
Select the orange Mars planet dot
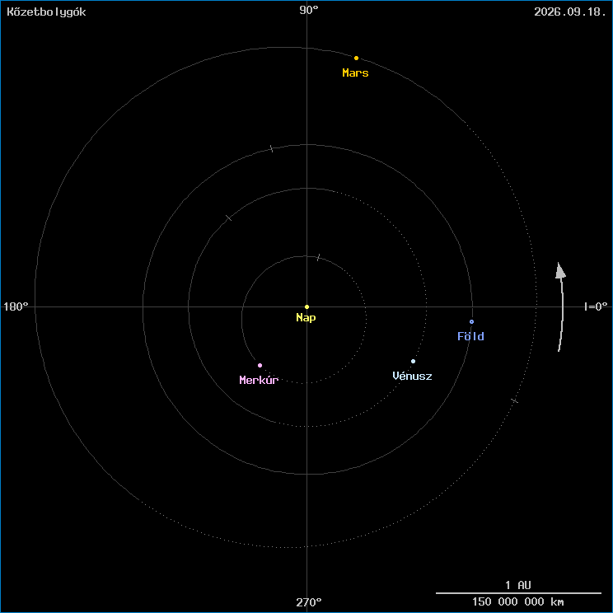[356, 58]
